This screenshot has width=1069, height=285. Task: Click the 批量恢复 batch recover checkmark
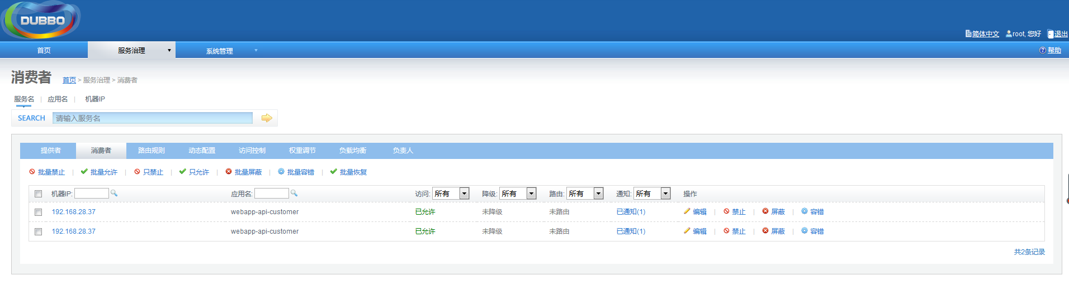(333, 172)
